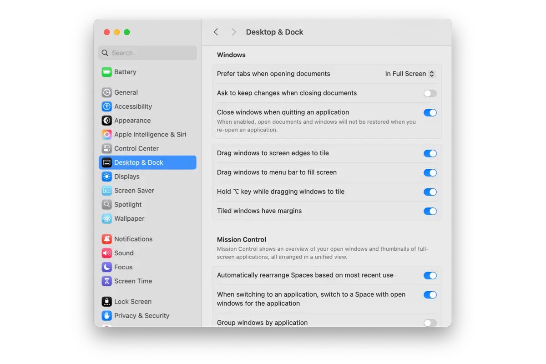
Task: Disable switch to a Space with open windows
Action: point(430,295)
